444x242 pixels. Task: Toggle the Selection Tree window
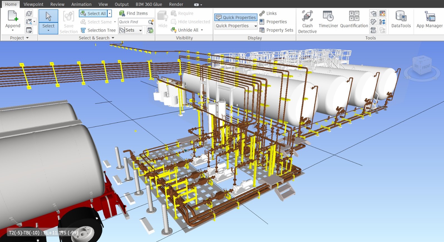[98, 30]
